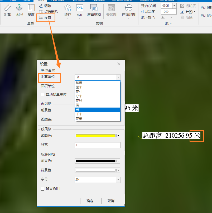212x213 pixels.
Task: Click the 确定 button
Action: [x=90, y=201]
